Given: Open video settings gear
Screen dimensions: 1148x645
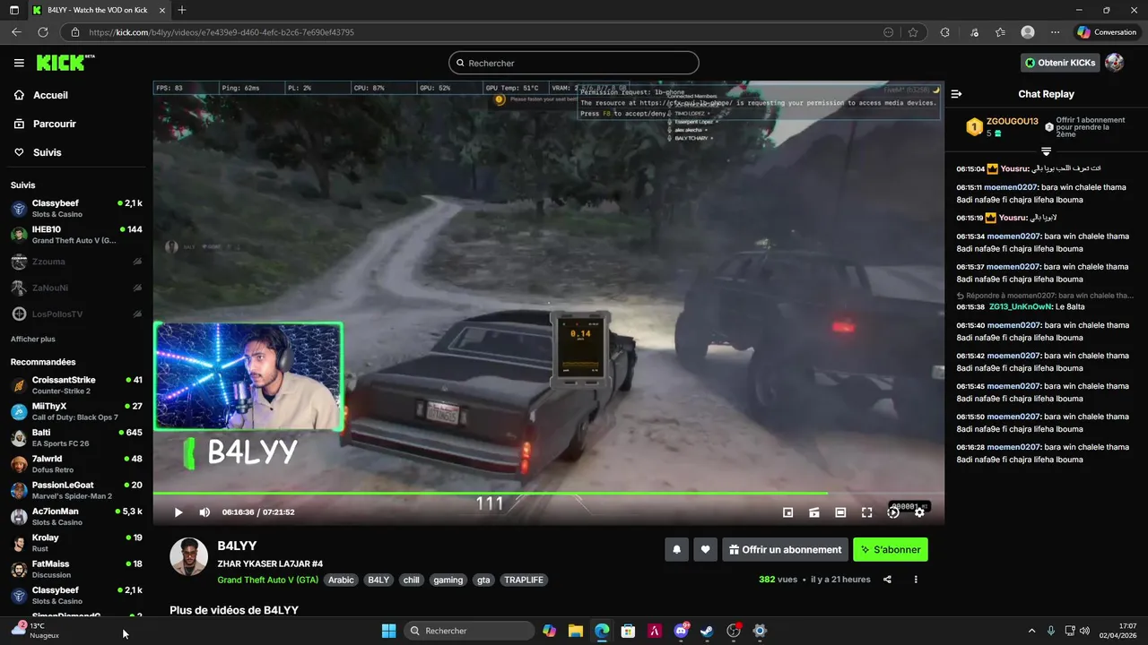Looking at the screenshot, I should point(919,512).
